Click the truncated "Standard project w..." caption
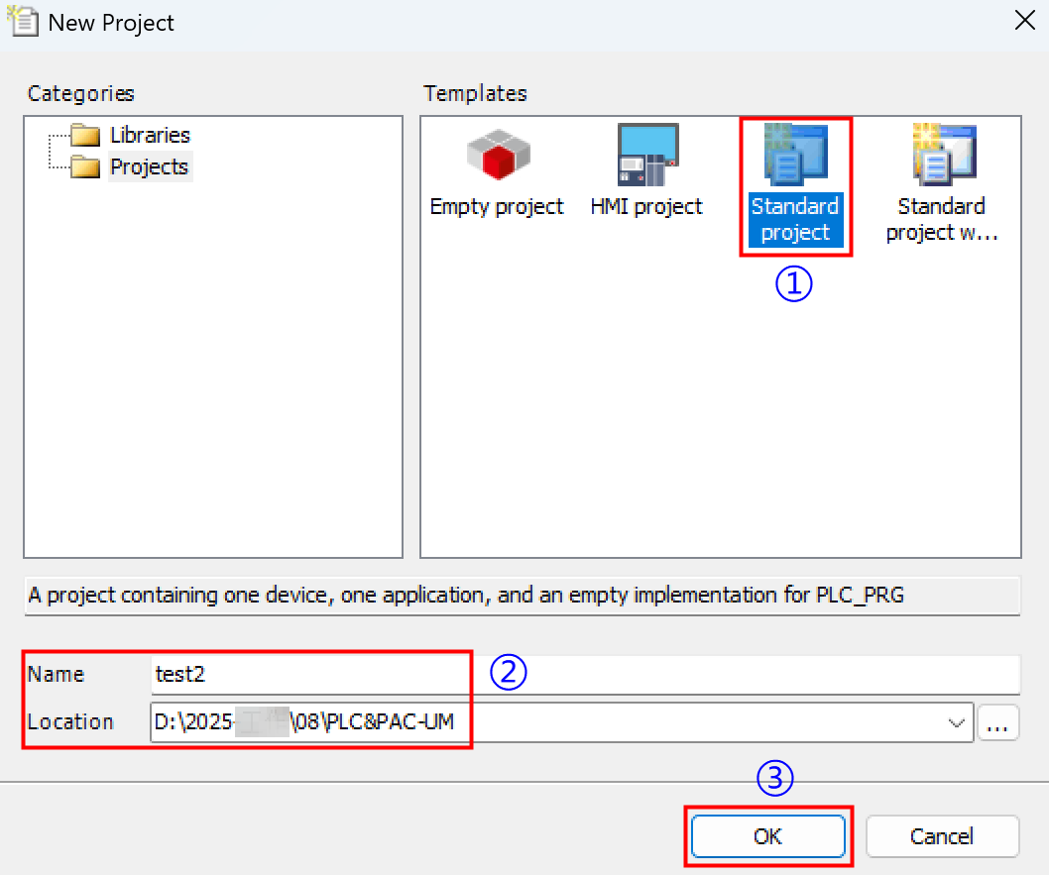The image size is (1049, 875). coord(941,220)
